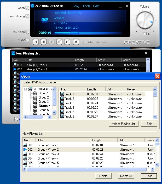Click the Title column header in Open dialog

63,140
